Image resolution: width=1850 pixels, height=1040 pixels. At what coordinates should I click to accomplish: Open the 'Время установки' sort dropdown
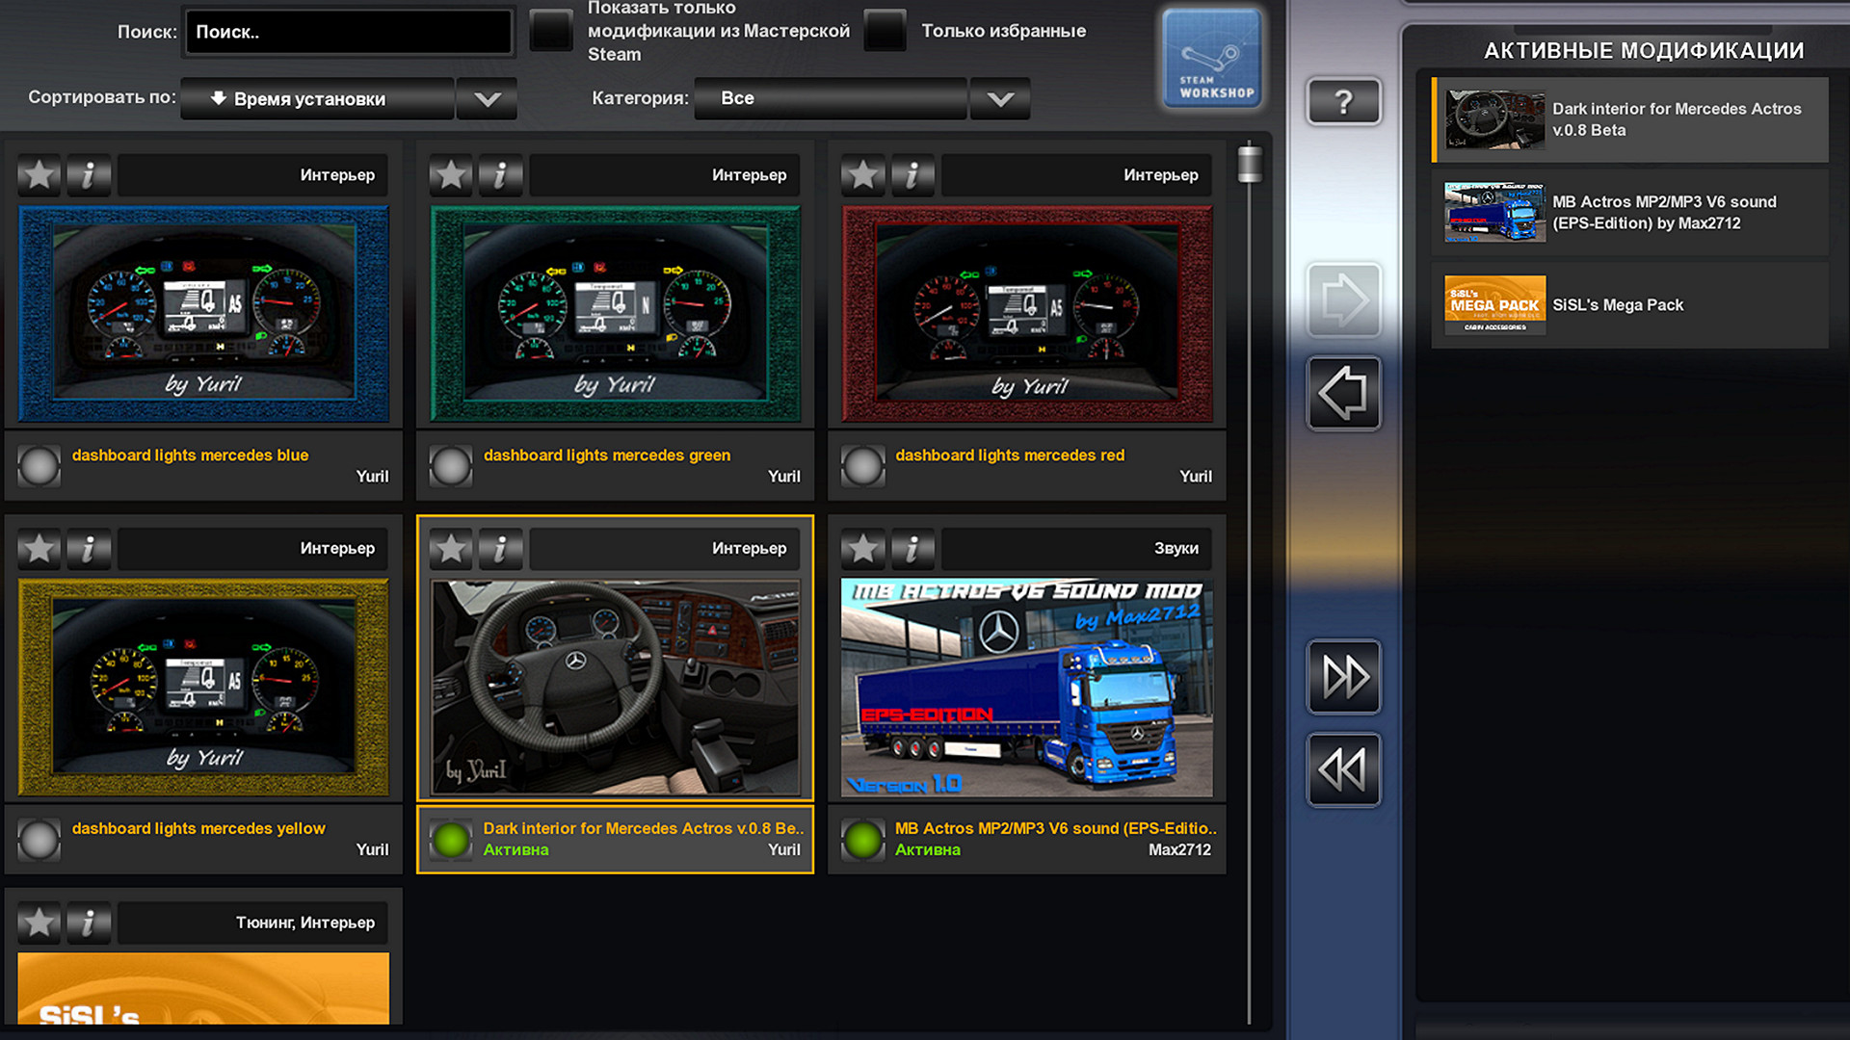317,98
